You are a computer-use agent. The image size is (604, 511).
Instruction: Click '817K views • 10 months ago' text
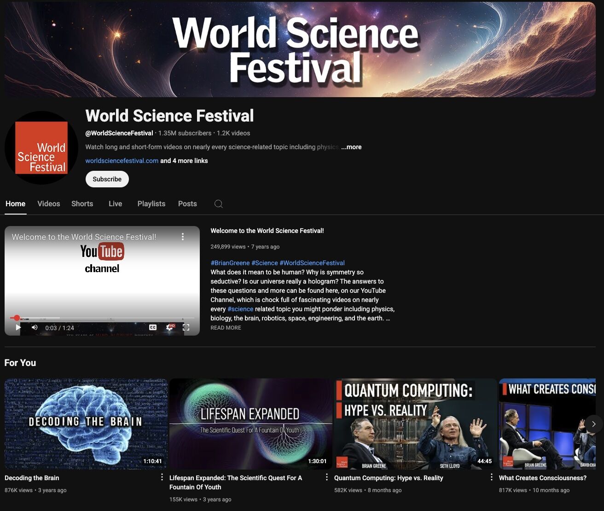pyautogui.click(x=534, y=490)
